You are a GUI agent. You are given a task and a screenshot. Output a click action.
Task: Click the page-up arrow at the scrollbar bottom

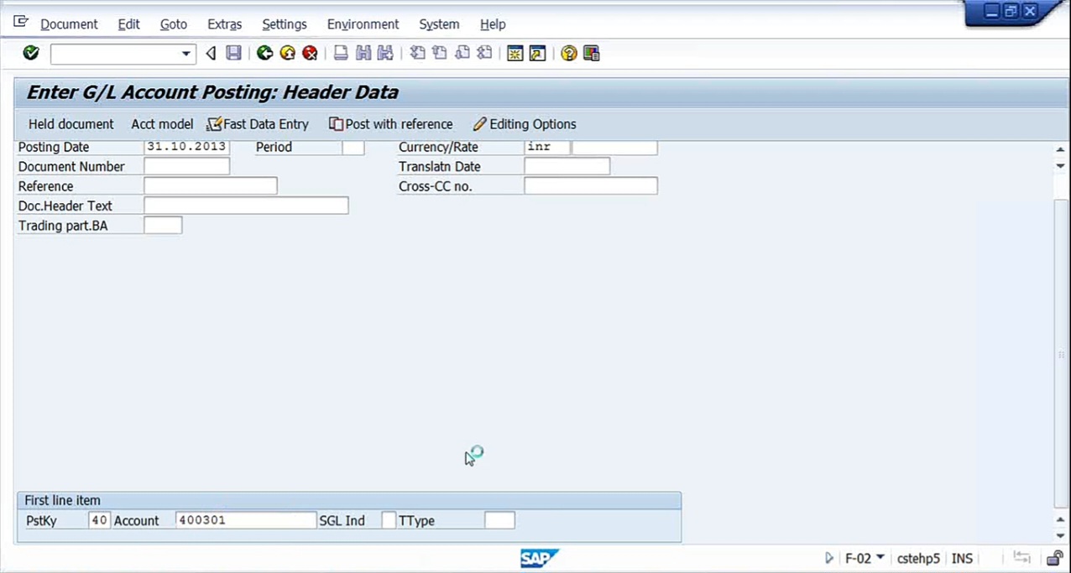[x=1061, y=519]
